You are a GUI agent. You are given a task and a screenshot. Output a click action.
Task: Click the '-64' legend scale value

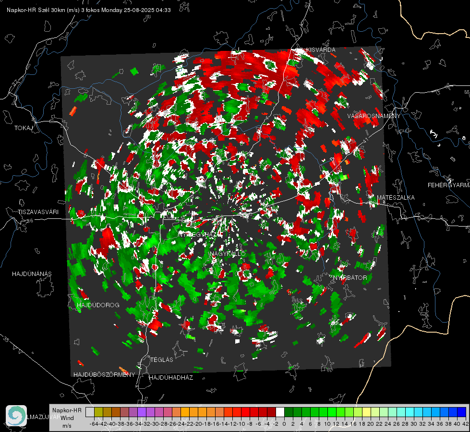(x=94, y=424)
